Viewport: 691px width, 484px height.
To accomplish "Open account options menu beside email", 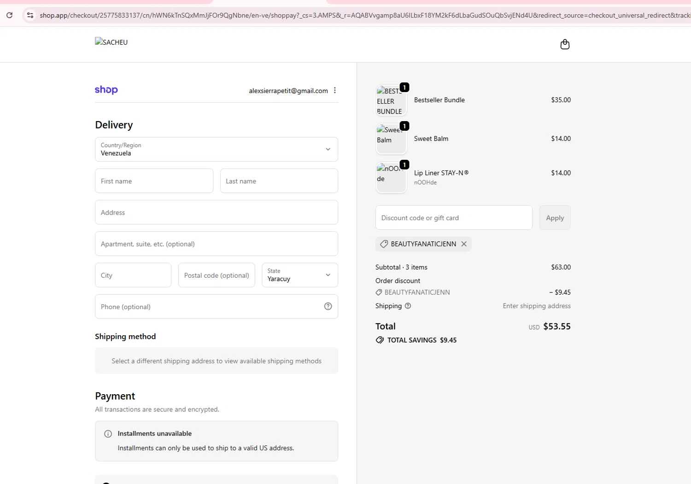I will [x=335, y=90].
